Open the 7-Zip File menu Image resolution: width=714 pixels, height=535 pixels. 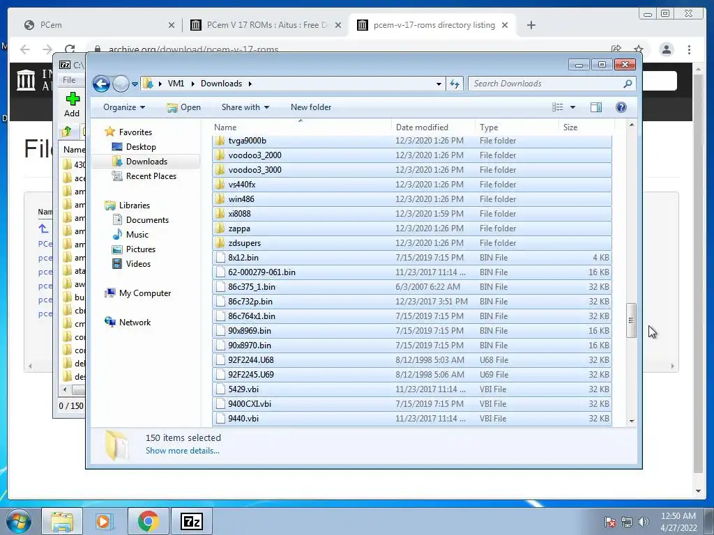click(x=69, y=80)
